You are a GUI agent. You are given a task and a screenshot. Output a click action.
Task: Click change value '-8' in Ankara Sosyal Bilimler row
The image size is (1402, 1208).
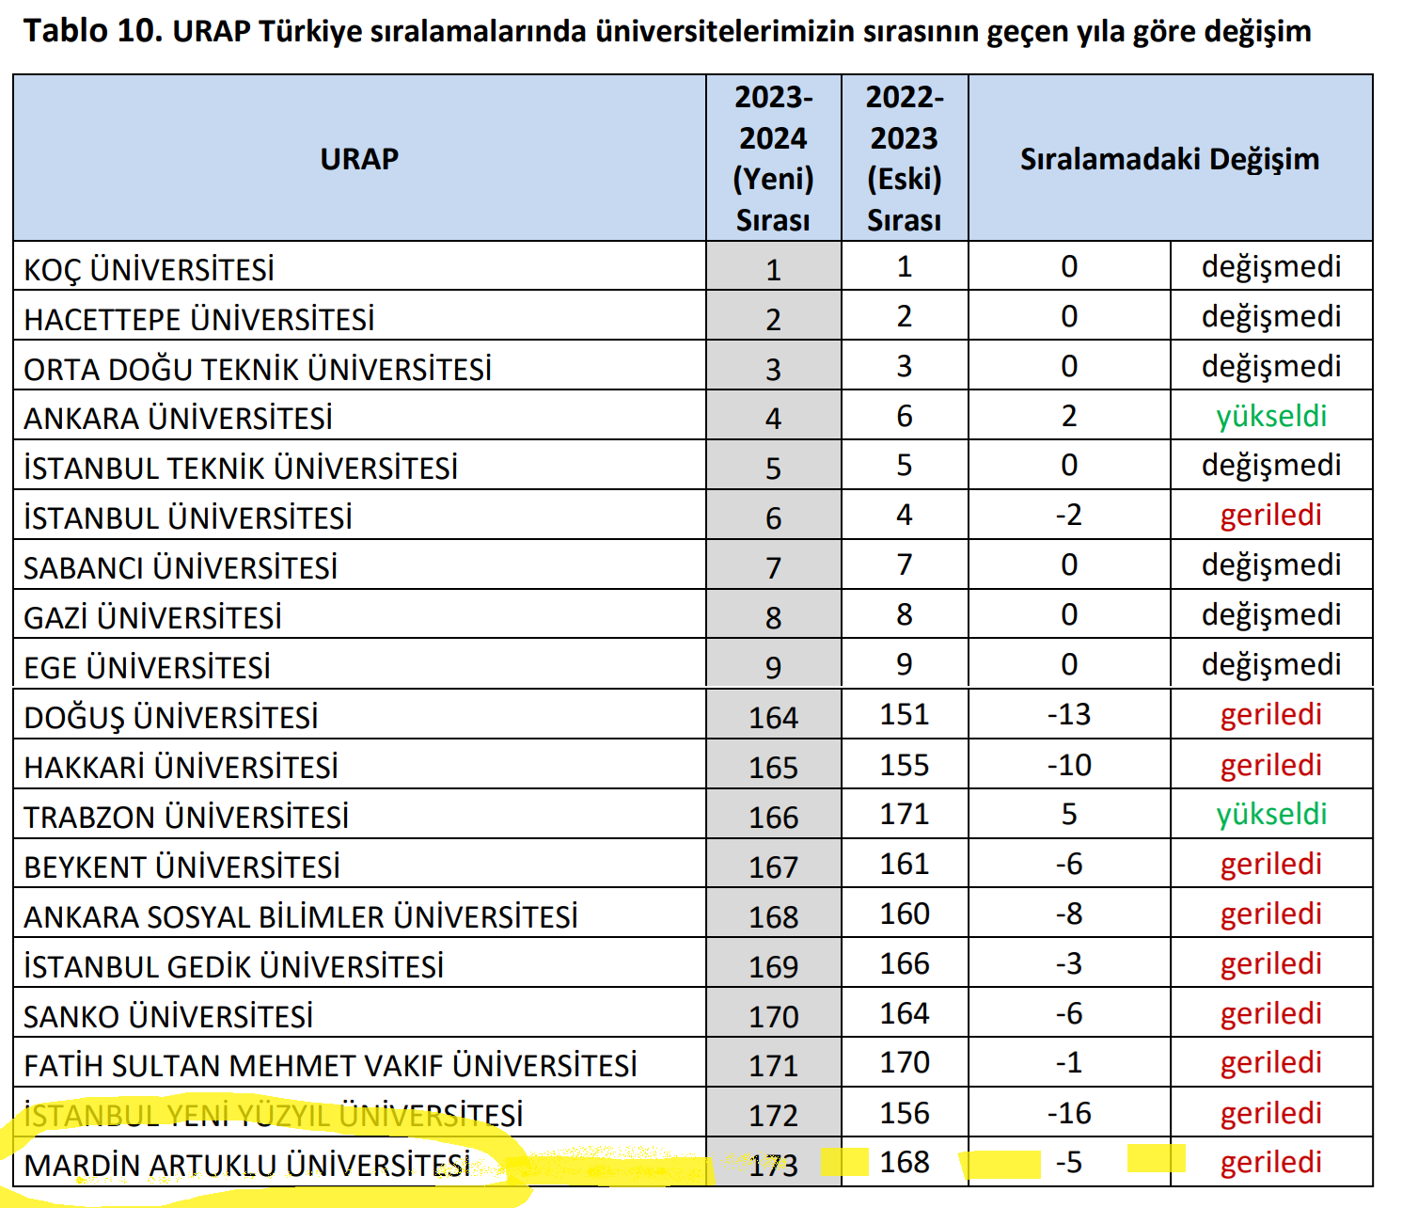tap(1069, 914)
